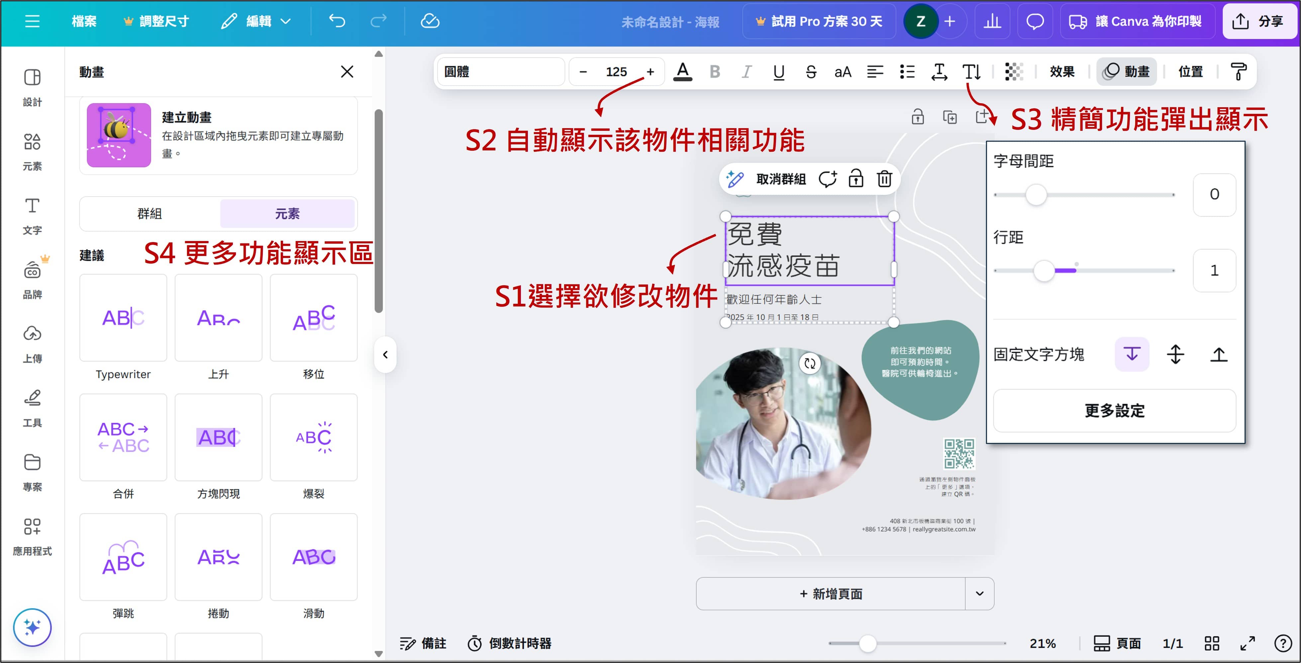Select the Typewriter animation thumbnail
The image size is (1301, 663).
point(123,318)
